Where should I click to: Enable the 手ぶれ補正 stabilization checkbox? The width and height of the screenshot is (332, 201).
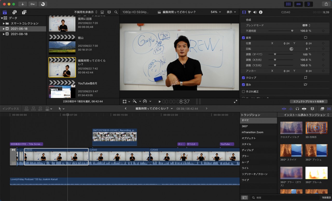click(243, 92)
